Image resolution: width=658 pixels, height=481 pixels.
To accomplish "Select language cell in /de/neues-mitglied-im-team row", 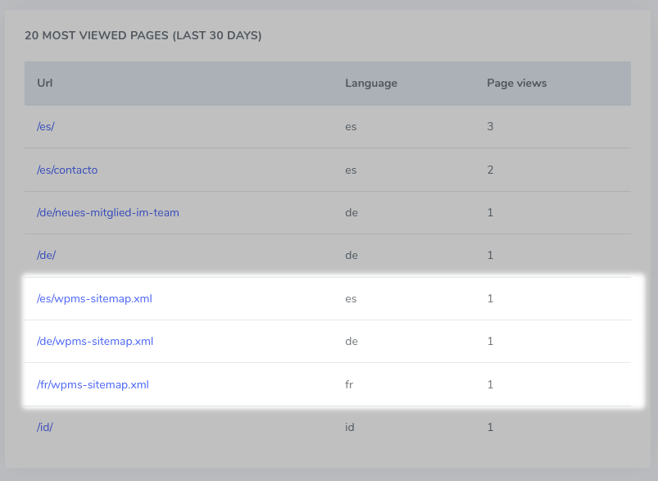I will (352, 212).
